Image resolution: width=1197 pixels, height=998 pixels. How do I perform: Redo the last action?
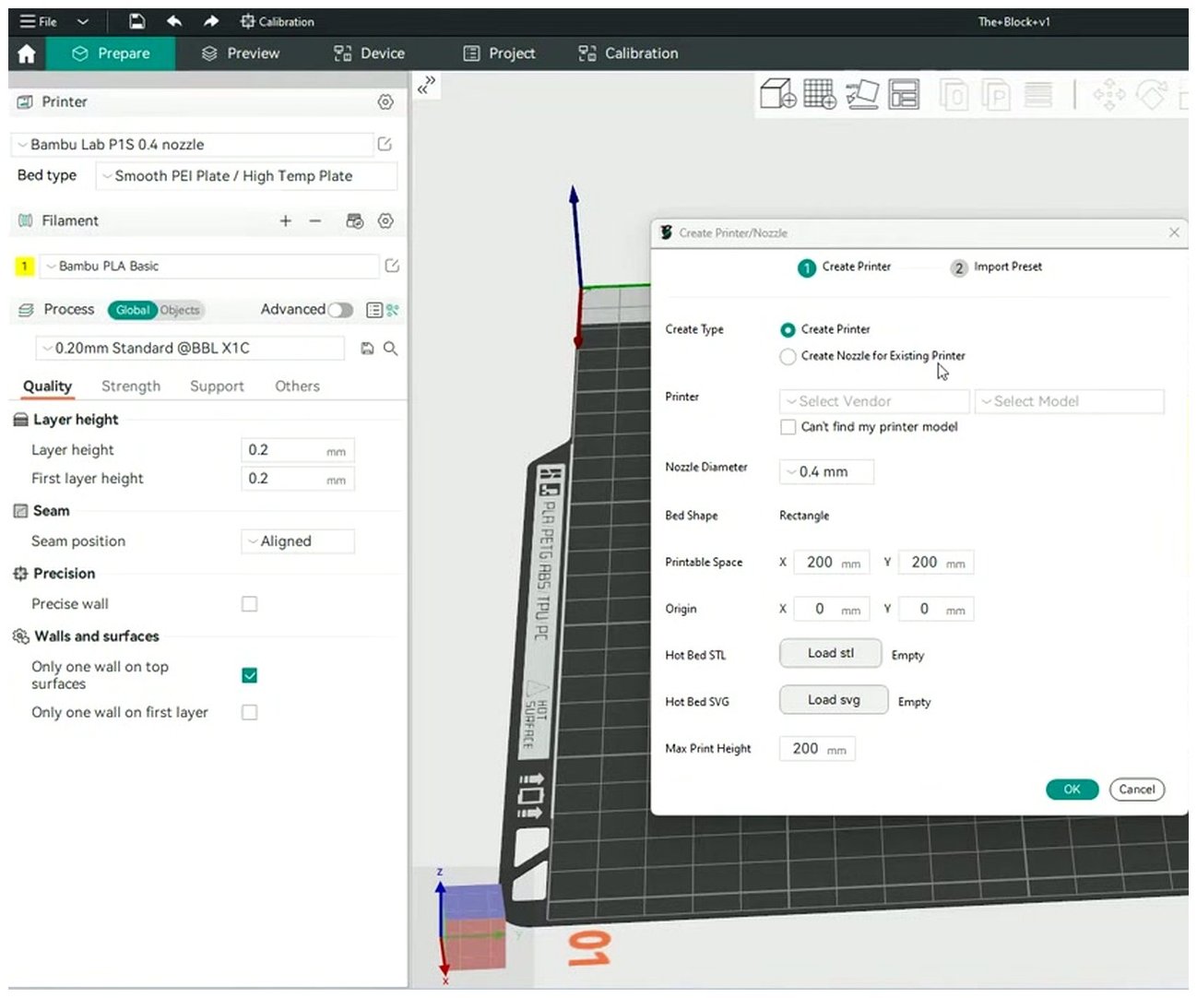[211, 21]
